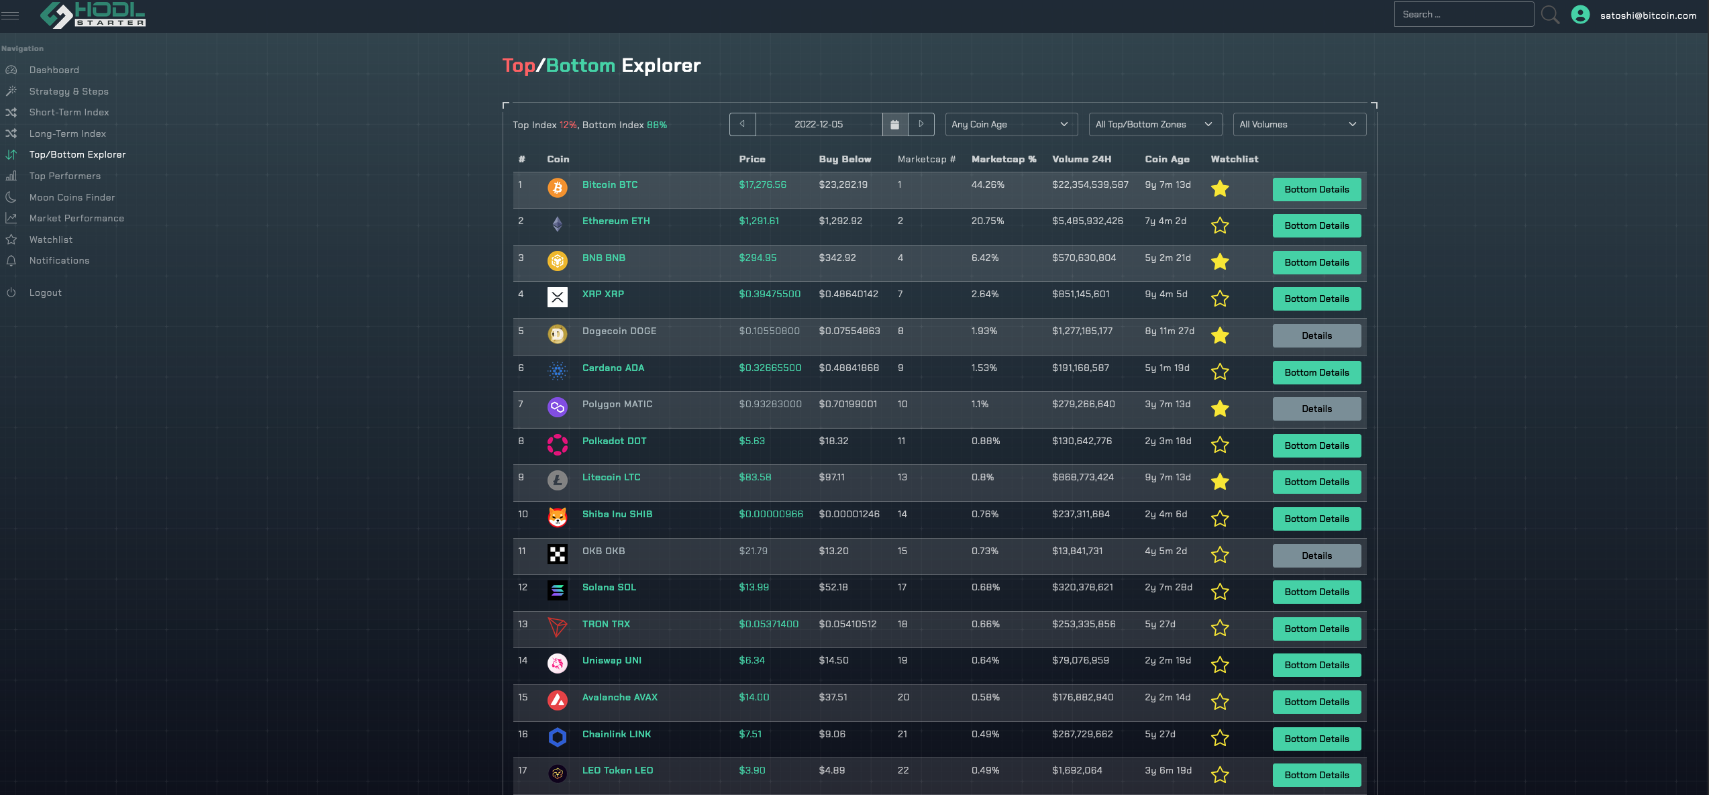The width and height of the screenshot is (1709, 795).
Task: Remove Polygon from watchlist star
Action: point(1220,409)
